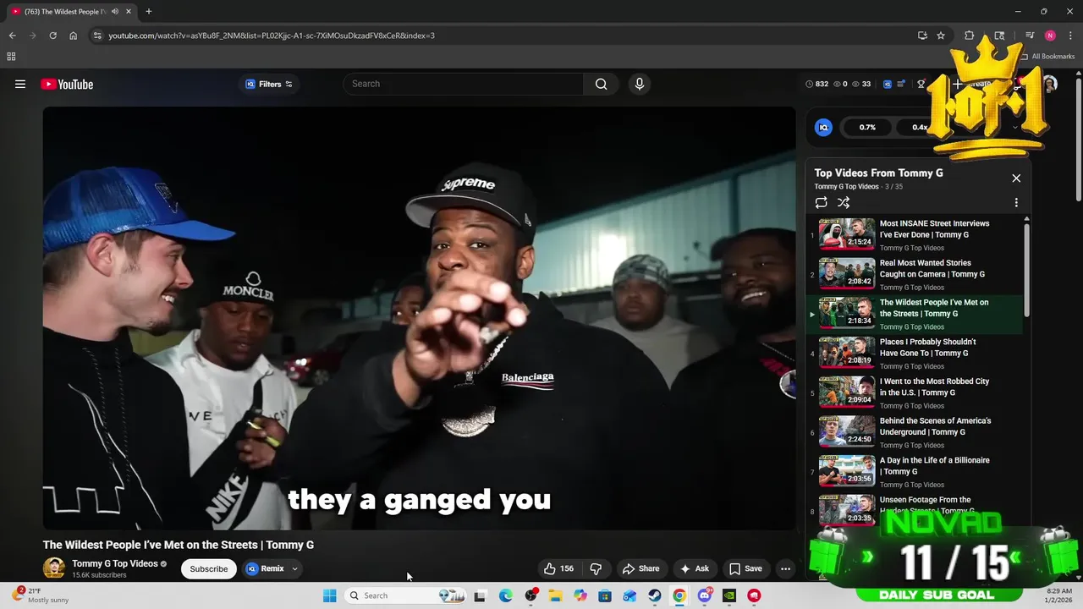Open the IQ Filters button
Viewport: 1083px width, 609px height.
pos(268,84)
